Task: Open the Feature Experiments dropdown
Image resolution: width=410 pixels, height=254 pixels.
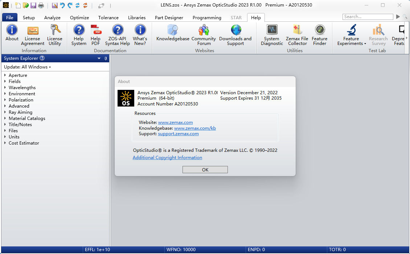Action: coord(352,35)
